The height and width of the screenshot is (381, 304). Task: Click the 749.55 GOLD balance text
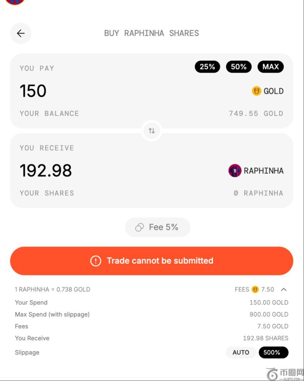tap(256, 114)
